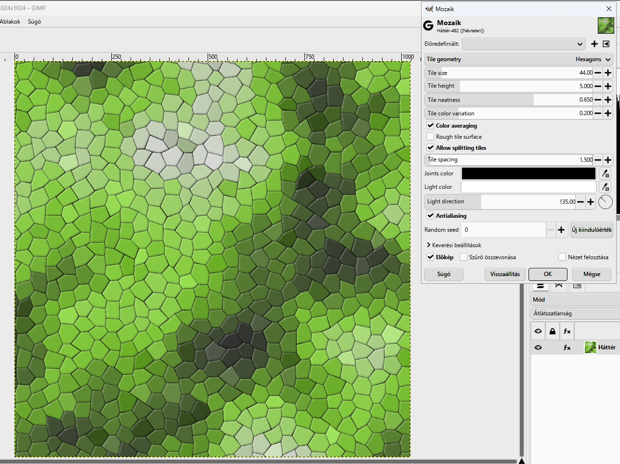The image size is (620, 464).
Task: Decrease Random seed with minus button
Action: click(551, 230)
